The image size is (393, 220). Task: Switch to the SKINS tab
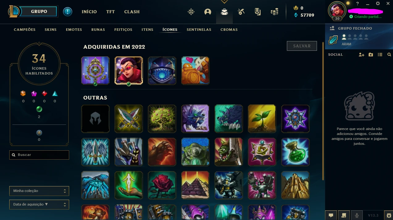pyautogui.click(x=51, y=30)
